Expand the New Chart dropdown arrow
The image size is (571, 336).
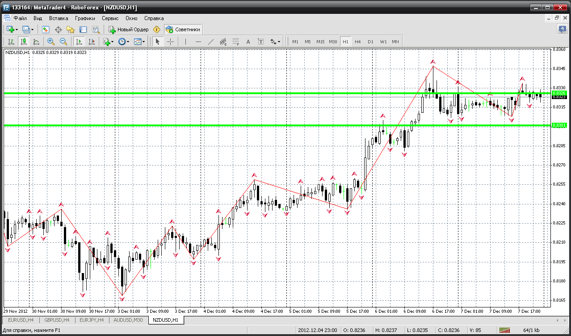coord(17,29)
